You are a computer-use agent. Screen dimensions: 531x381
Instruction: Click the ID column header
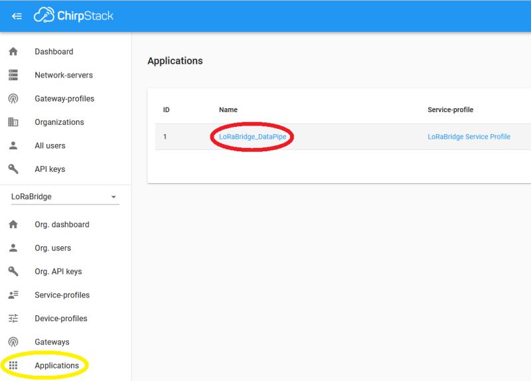point(167,110)
